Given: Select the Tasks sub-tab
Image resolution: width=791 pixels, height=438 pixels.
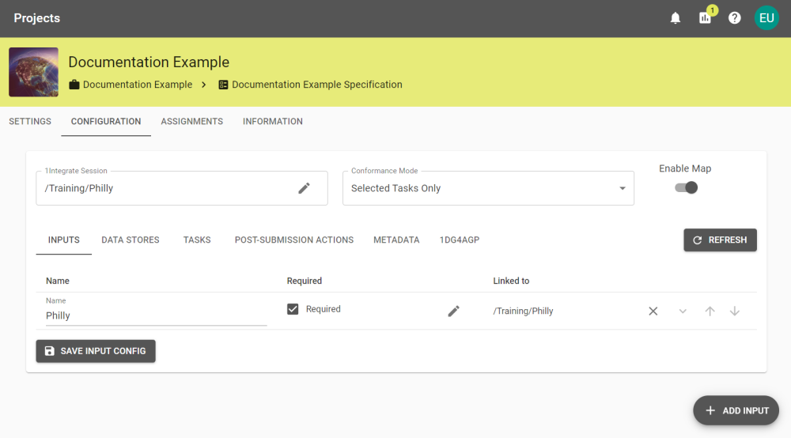Looking at the screenshot, I should pyautogui.click(x=197, y=240).
